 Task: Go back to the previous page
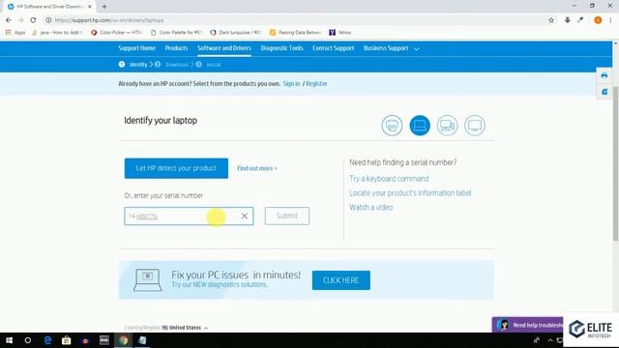click(x=9, y=20)
